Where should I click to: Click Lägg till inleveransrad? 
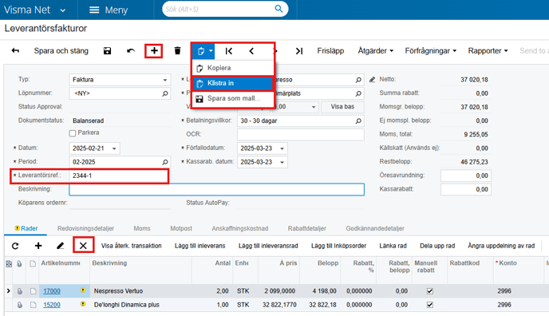click(x=268, y=246)
